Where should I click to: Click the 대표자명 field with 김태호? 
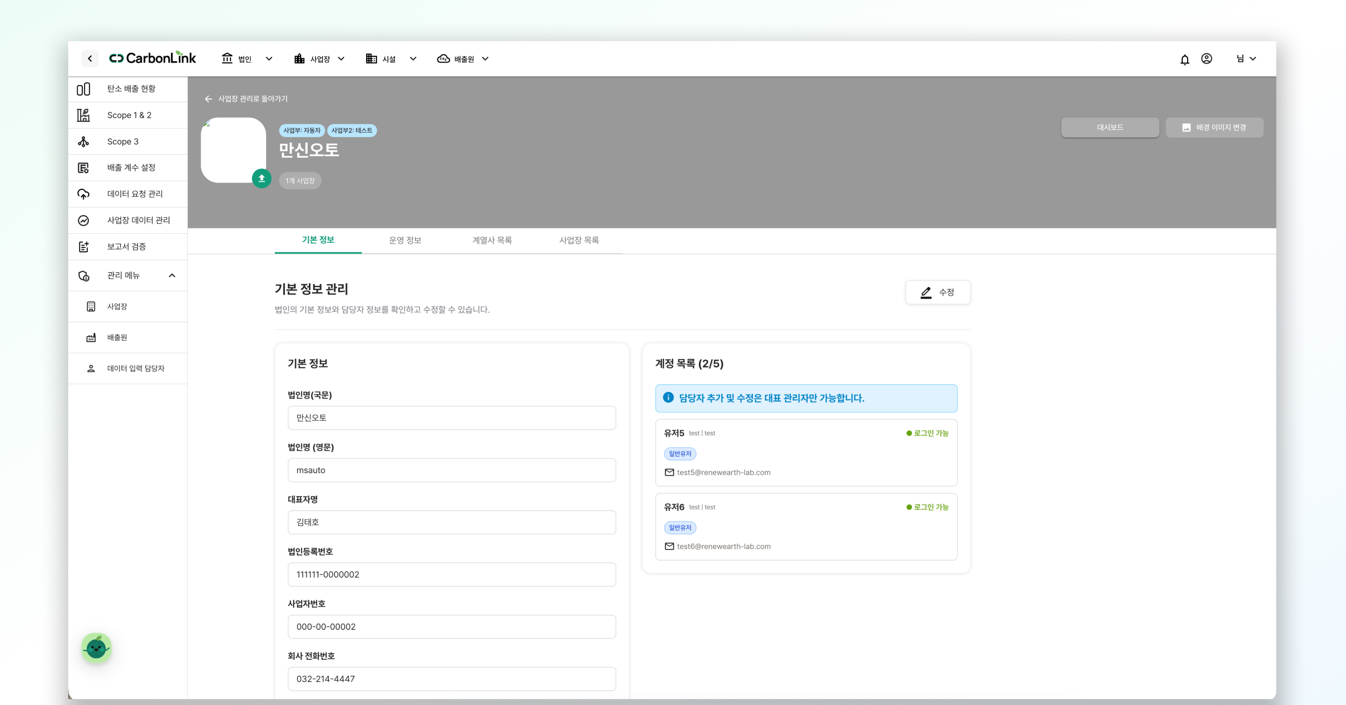452,523
